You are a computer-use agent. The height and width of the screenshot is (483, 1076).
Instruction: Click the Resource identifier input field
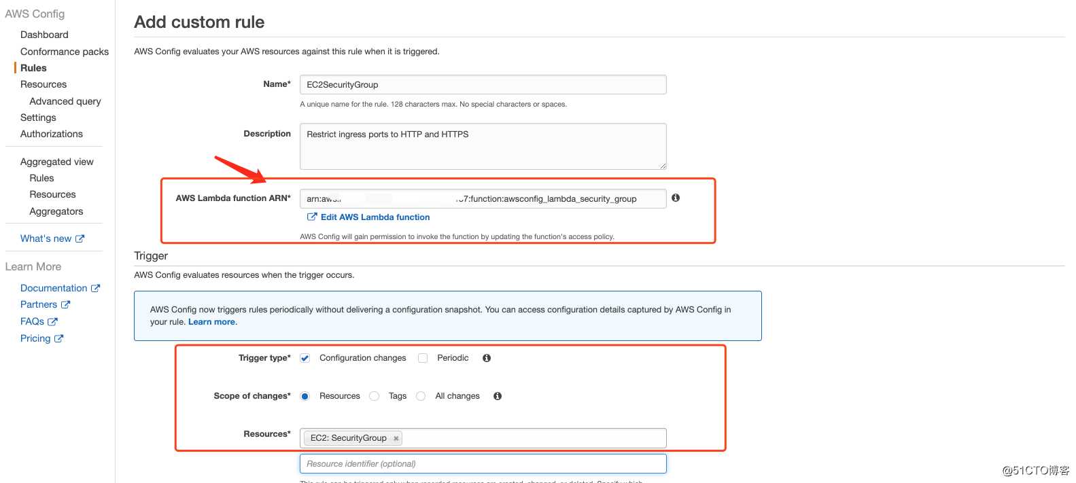(483, 464)
